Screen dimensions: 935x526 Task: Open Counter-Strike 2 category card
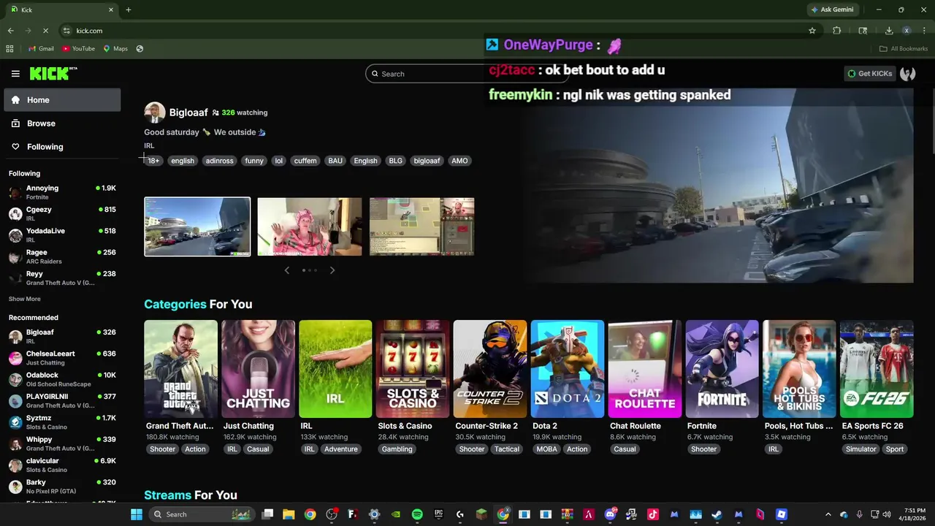490,369
